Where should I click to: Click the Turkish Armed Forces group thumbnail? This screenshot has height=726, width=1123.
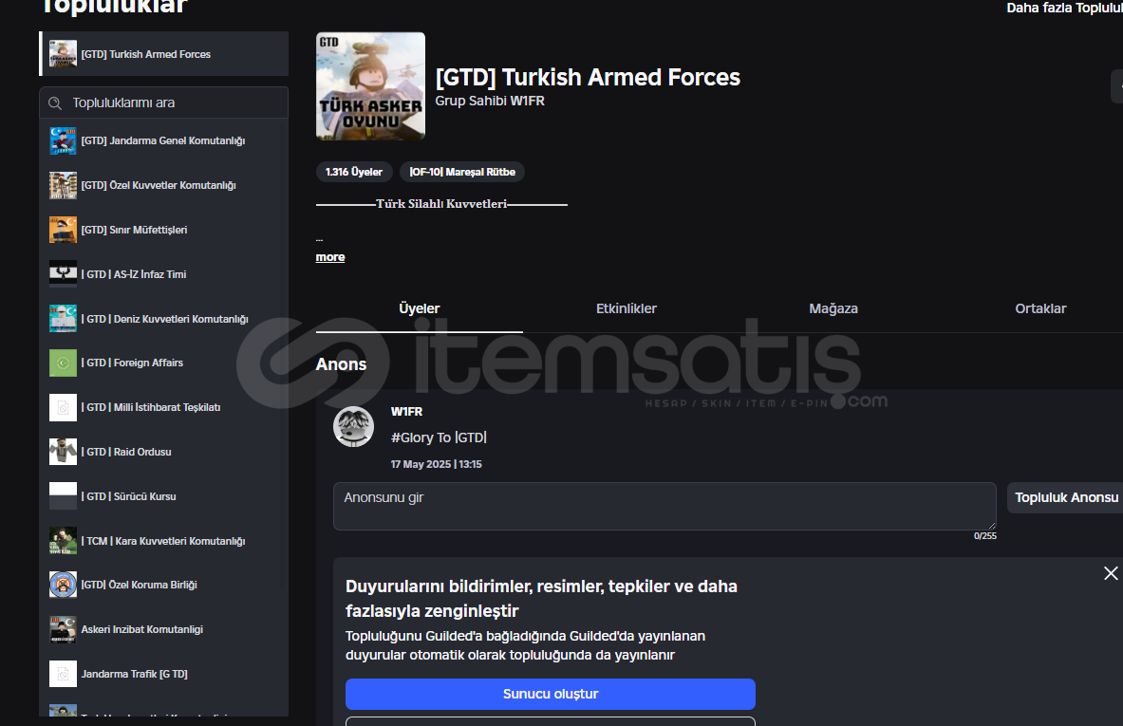[371, 86]
